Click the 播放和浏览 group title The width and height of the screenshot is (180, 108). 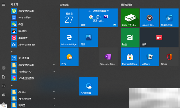126,5
